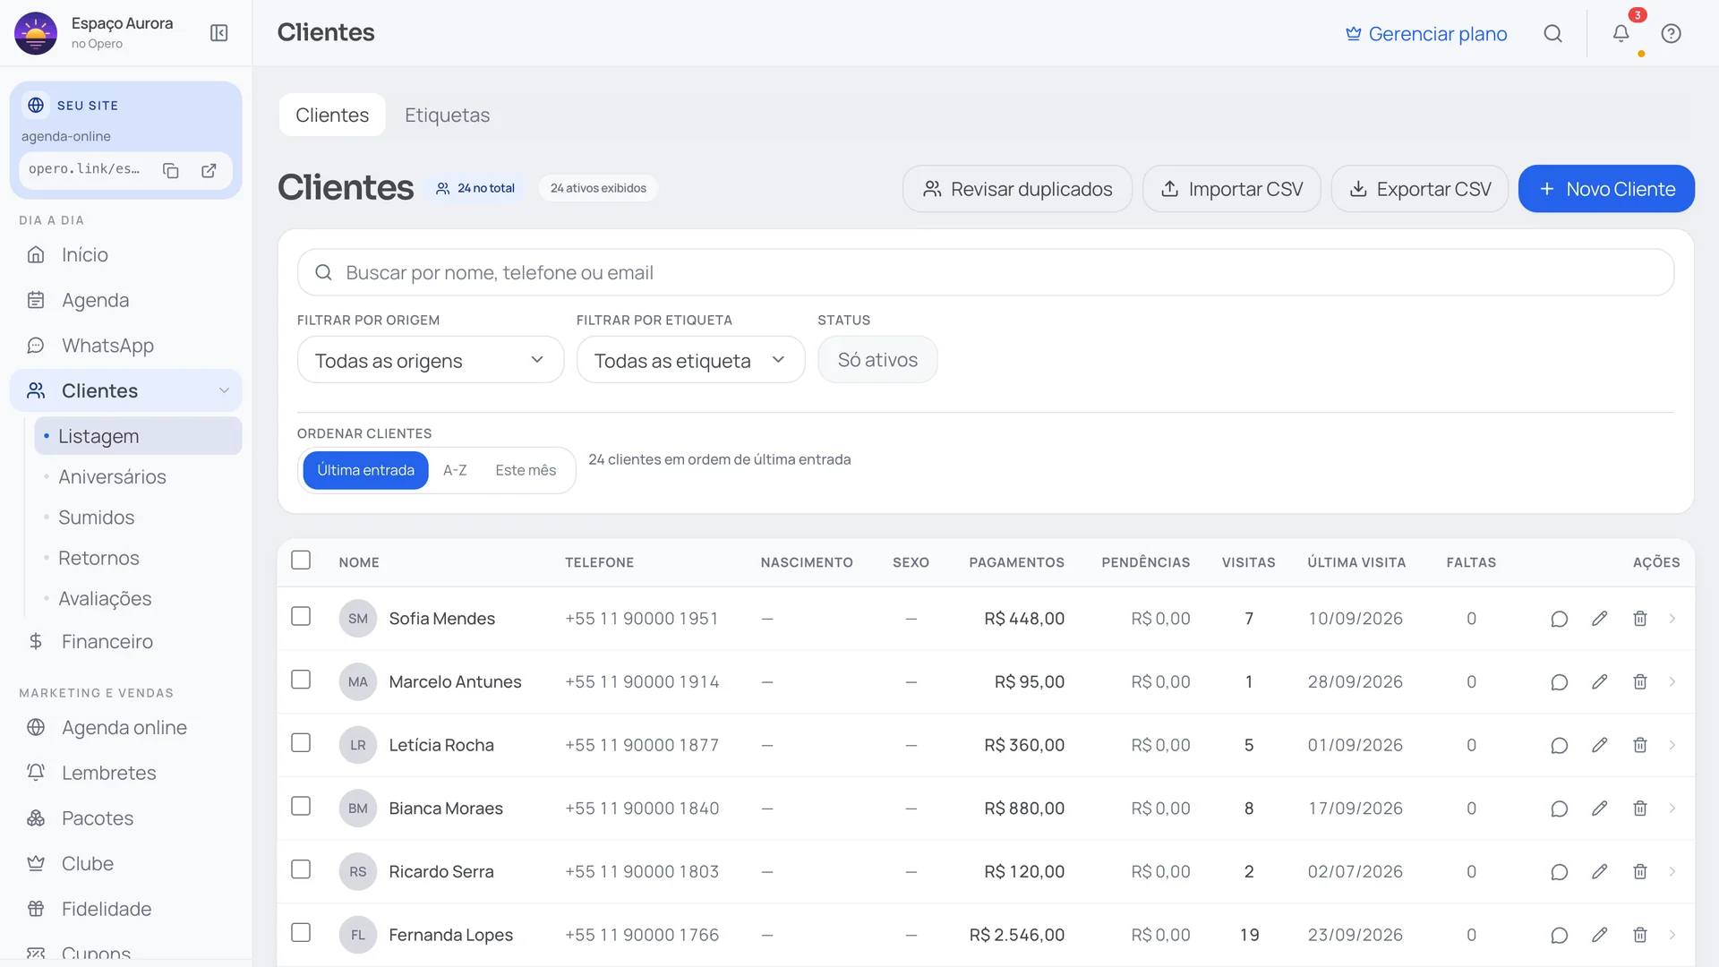The height and width of the screenshot is (967, 1719).
Task: Open chat for Ricardo Serra
Action: click(x=1559, y=872)
